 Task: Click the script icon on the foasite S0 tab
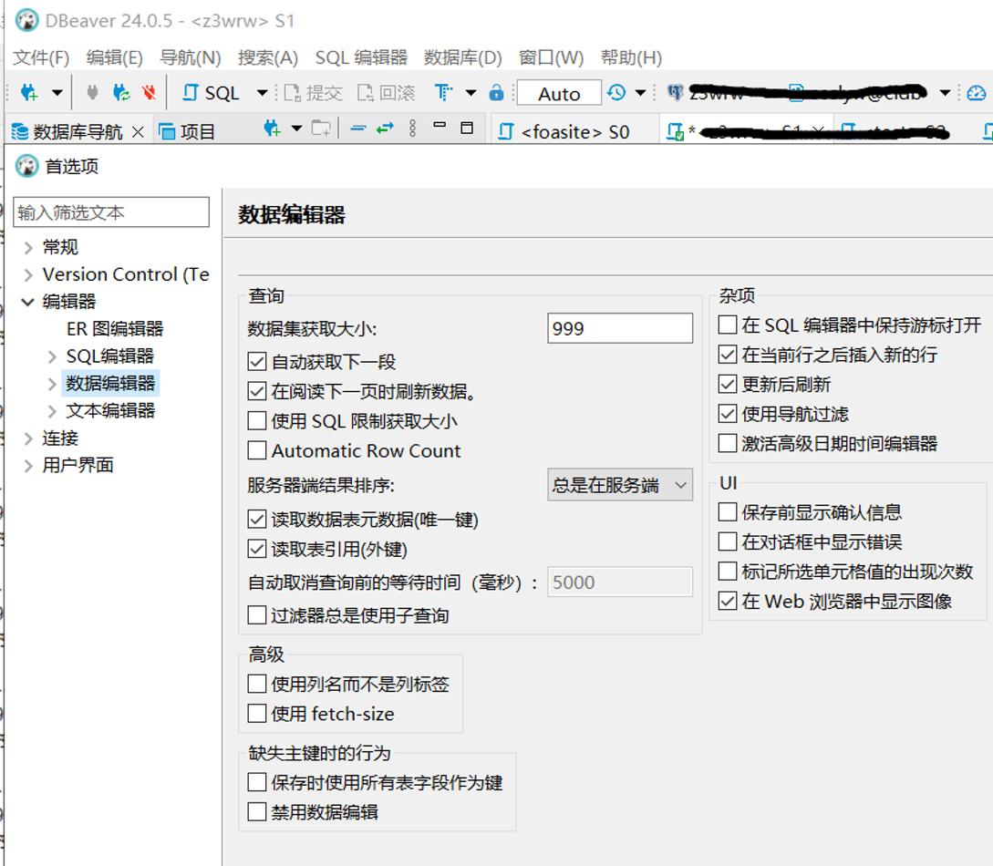[505, 131]
